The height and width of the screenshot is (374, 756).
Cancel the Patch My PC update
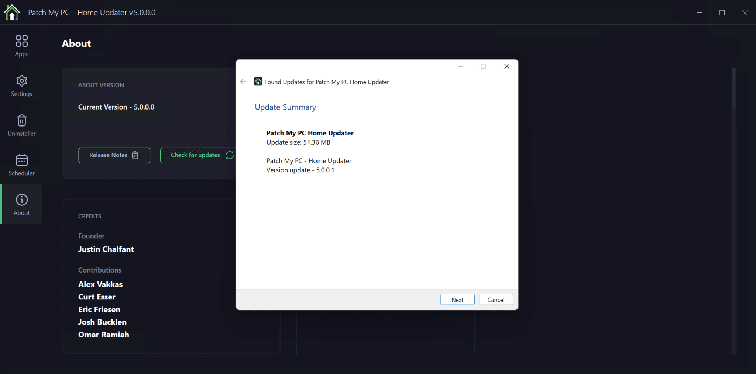point(495,299)
